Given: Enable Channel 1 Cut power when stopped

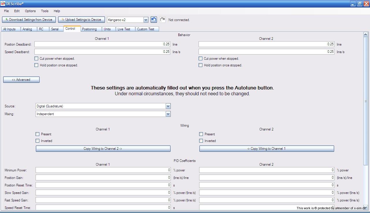Looking at the screenshot, I should [36, 59].
